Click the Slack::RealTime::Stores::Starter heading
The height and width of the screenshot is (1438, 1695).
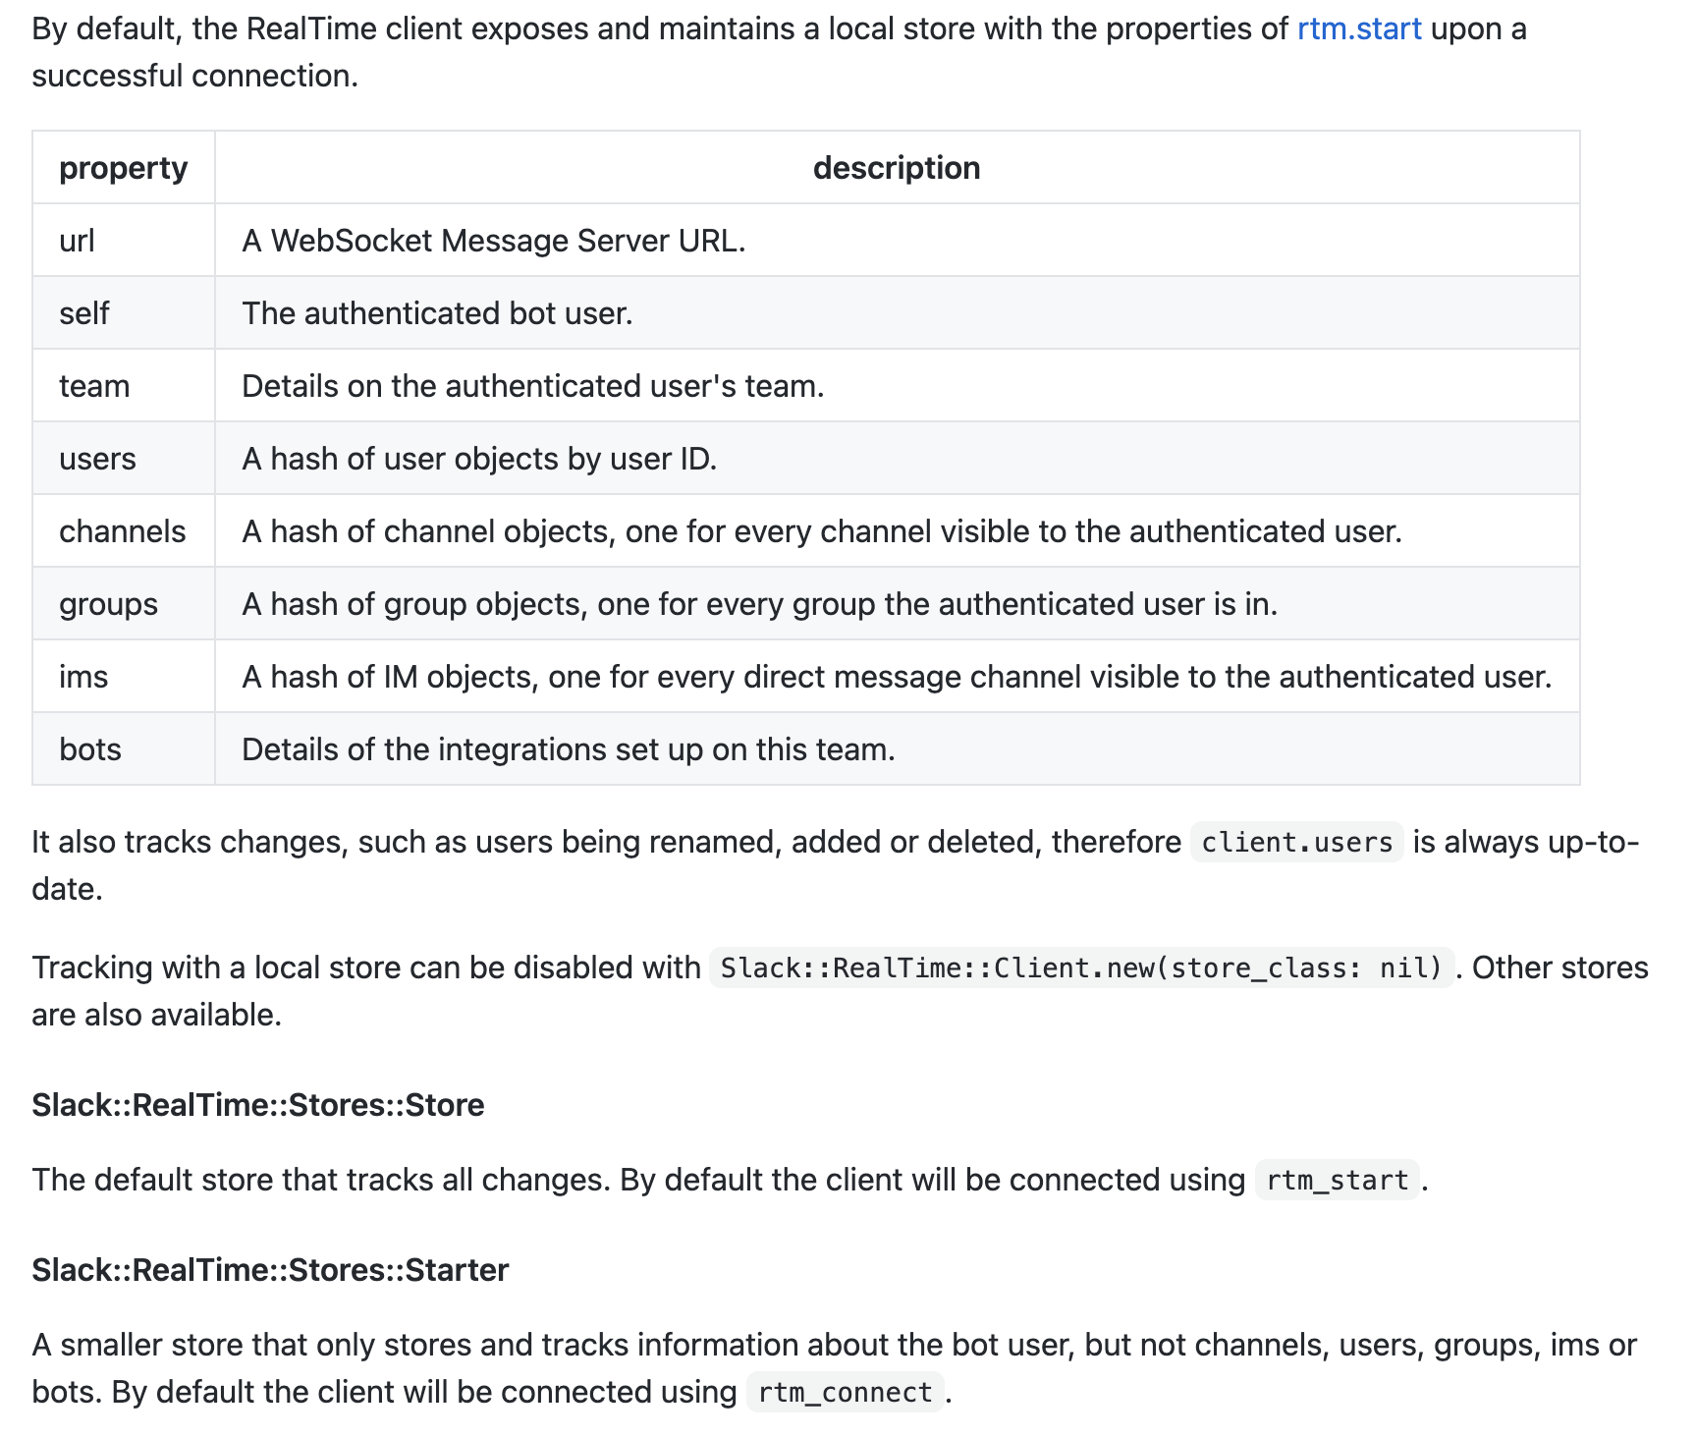click(x=270, y=1270)
